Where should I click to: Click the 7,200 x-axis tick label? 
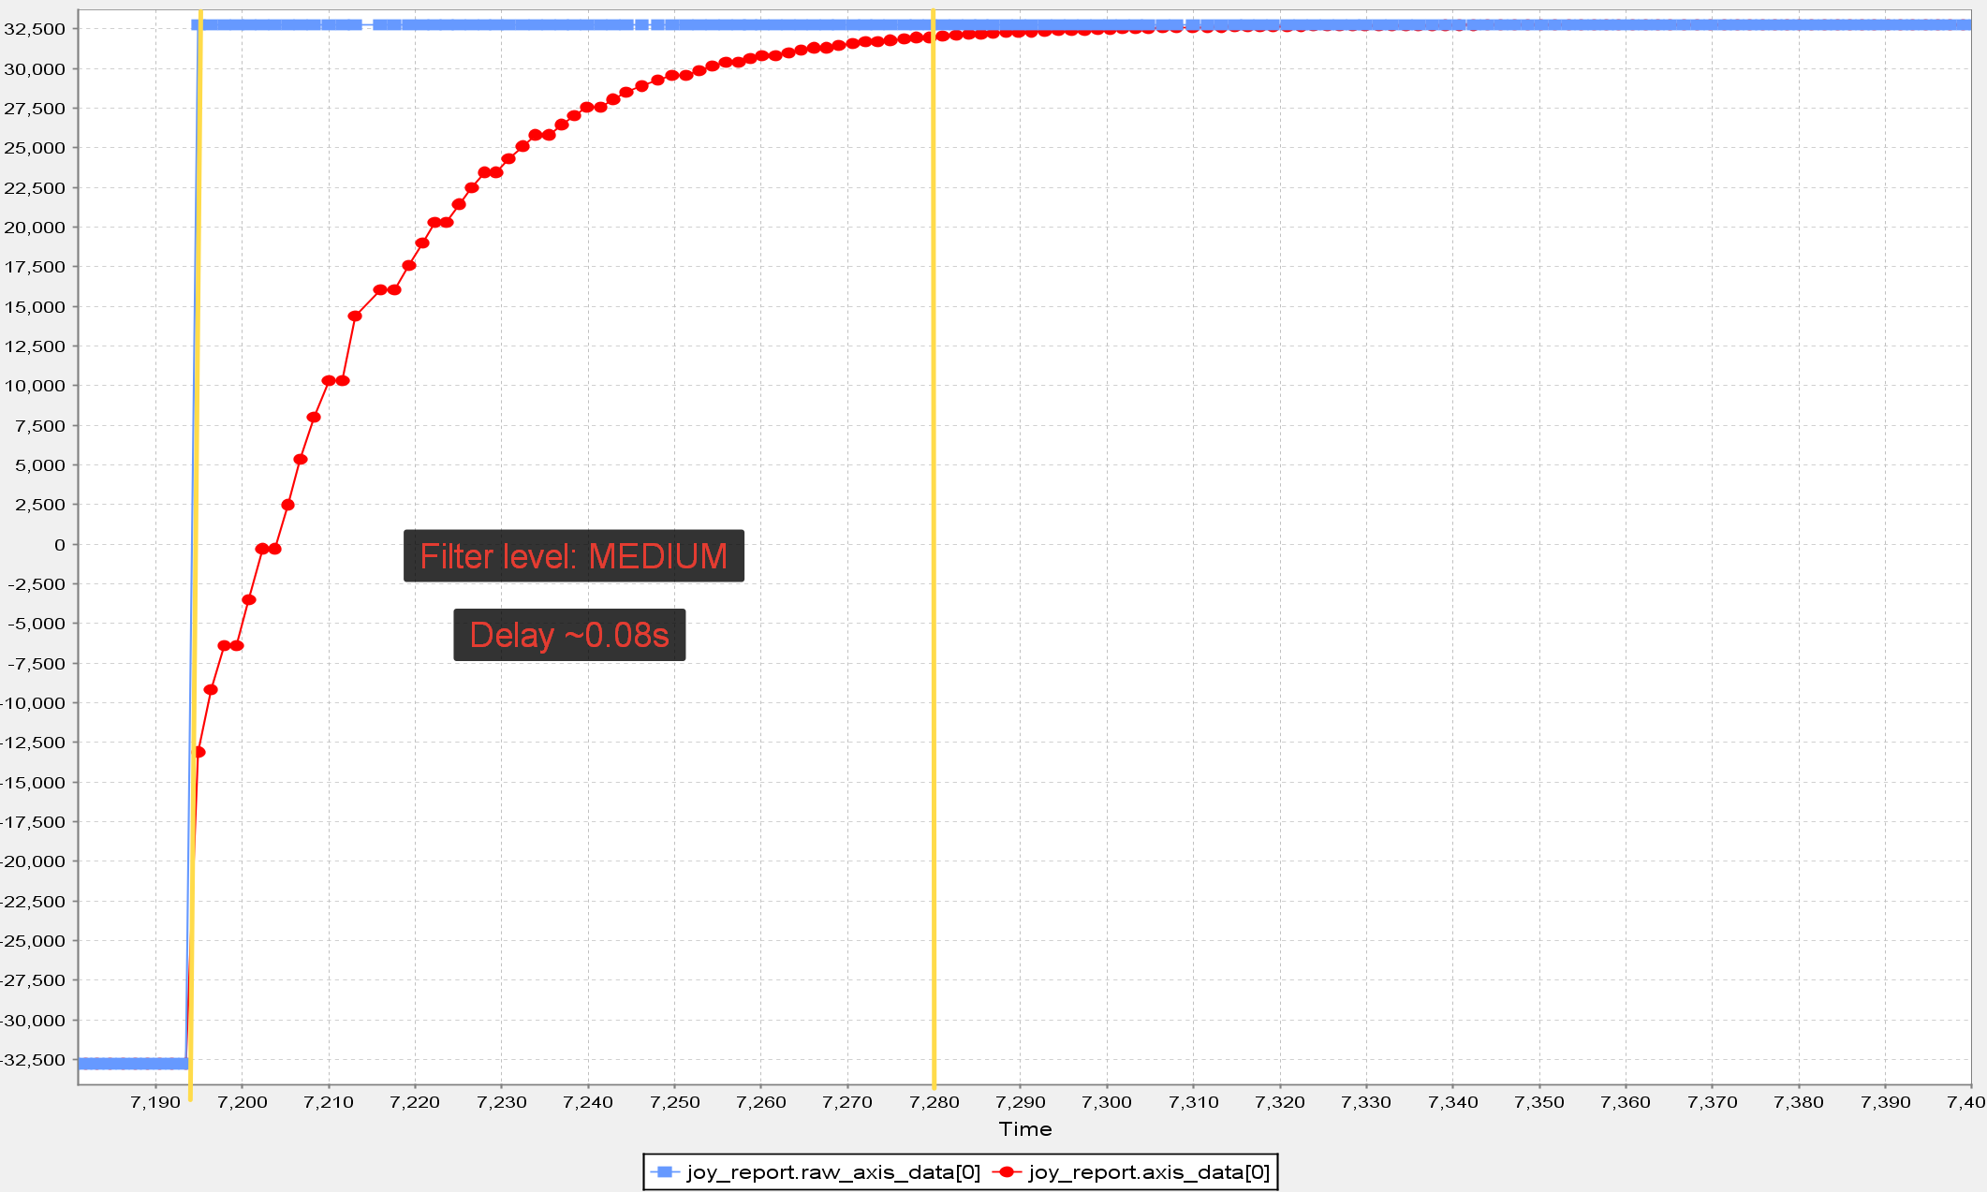243,1102
